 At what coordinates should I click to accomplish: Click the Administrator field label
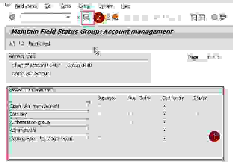pos(23,131)
